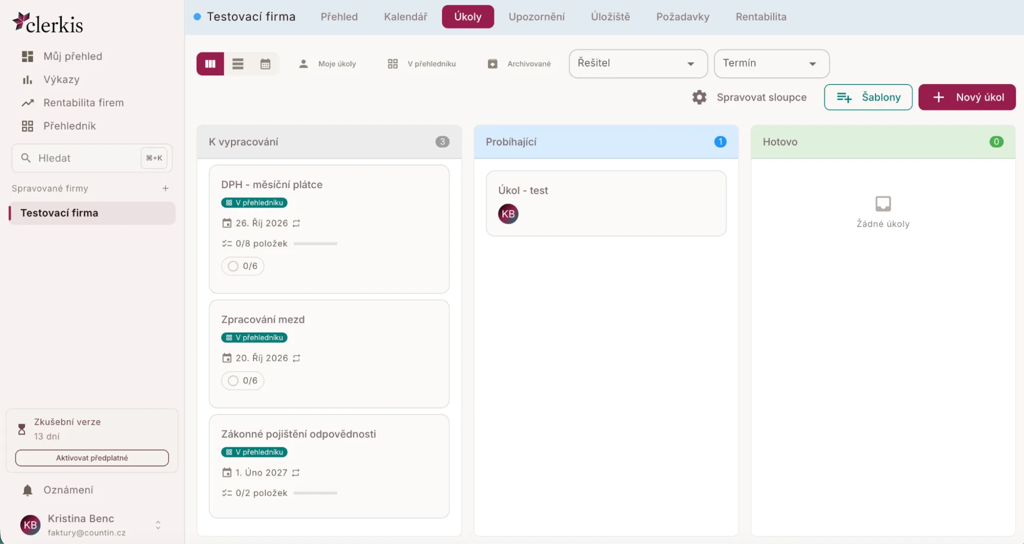Toggle Archivované filter

519,64
